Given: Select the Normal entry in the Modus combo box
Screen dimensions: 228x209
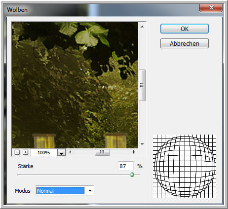Looking at the screenshot, I should click(x=60, y=191).
